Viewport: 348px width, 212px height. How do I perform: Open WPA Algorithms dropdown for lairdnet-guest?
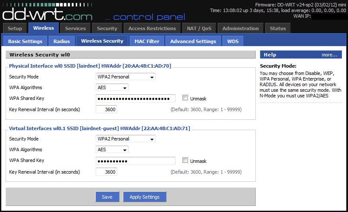[112, 150]
